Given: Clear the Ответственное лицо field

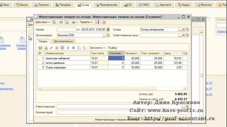Looking at the screenshot, I should tap(184, 35).
